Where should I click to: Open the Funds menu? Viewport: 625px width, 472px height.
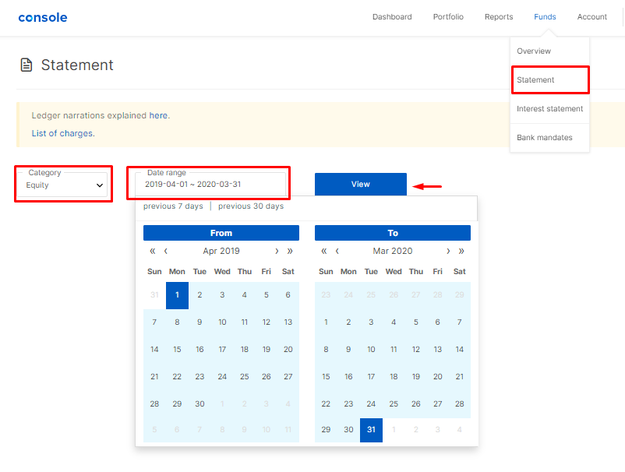point(545,16)
